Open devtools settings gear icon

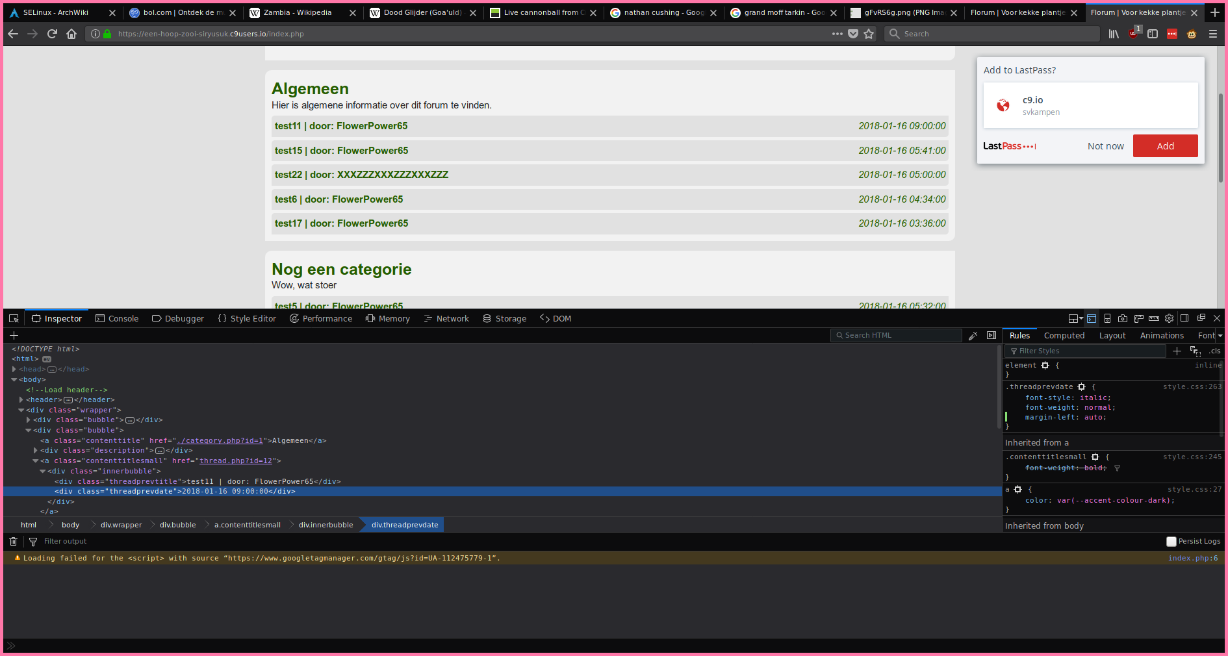1169,318
